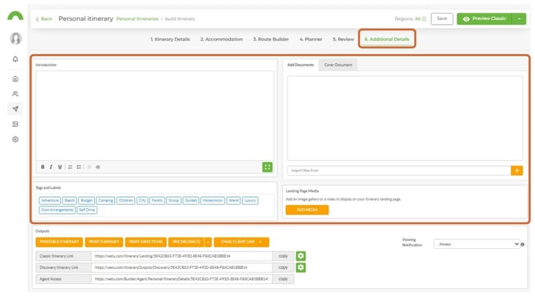
Task: Open the notifications bell
Action: coord(15,59)
